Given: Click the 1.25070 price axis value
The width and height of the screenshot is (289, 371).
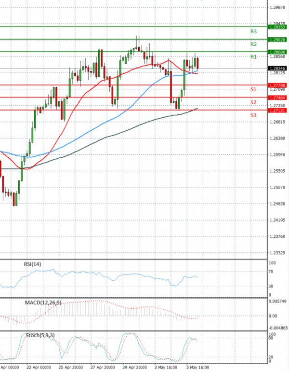Looking at the screenshot, I should coord(277,188).
